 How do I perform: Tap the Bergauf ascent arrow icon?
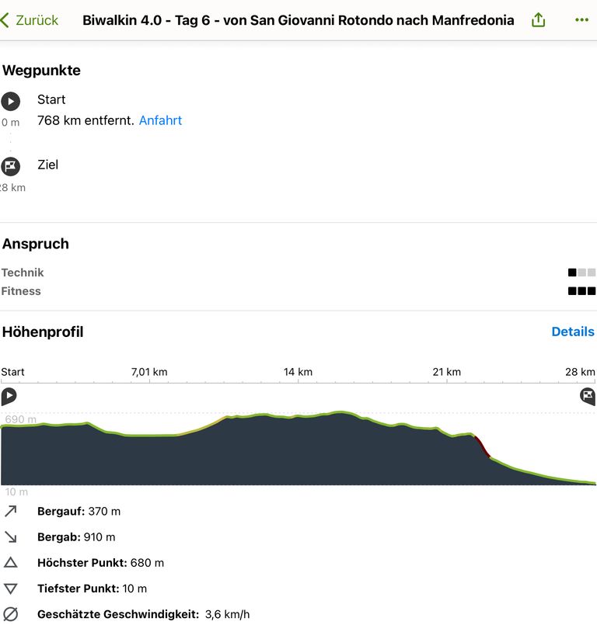coord(11,511)
